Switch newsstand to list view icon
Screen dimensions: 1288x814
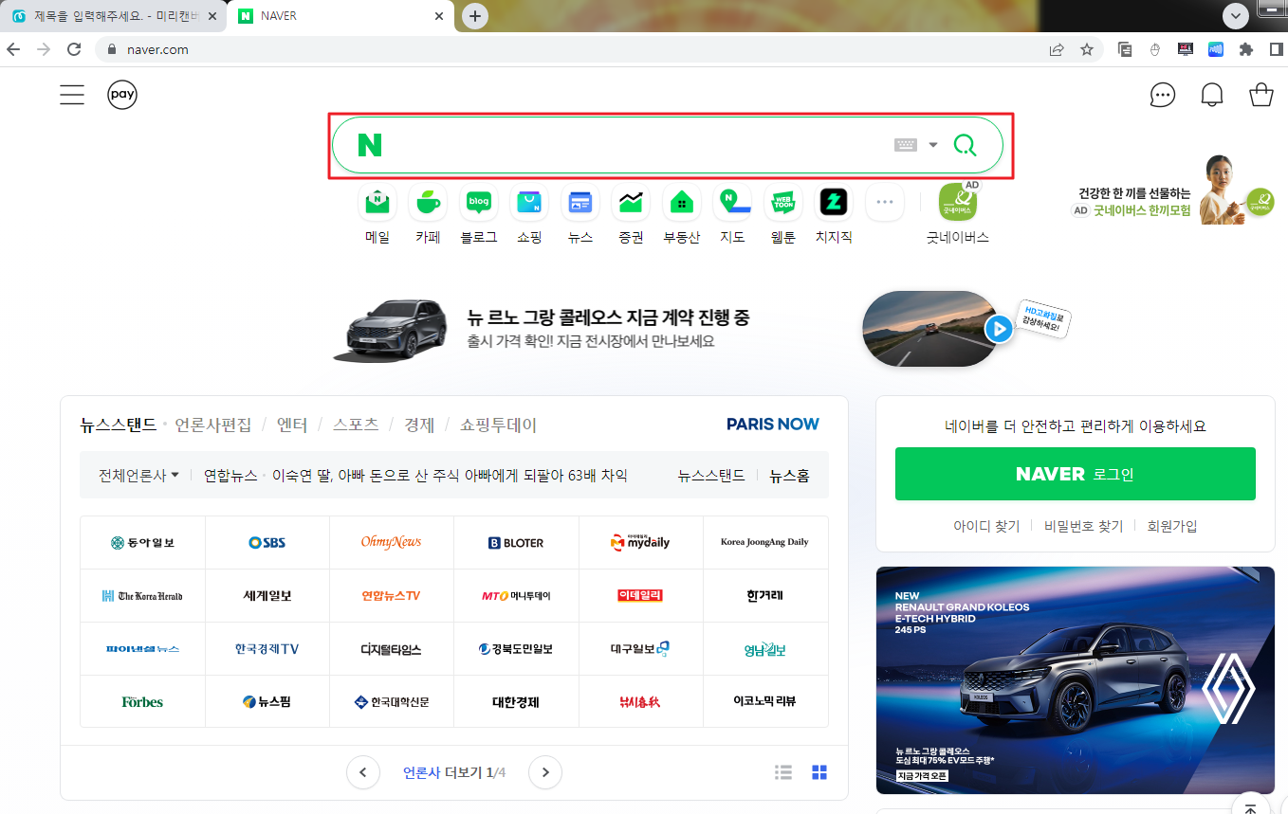tap(783, 772)
